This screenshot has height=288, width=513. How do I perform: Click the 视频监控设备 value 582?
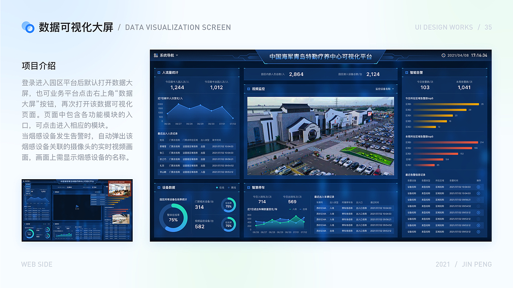[200, 226]
